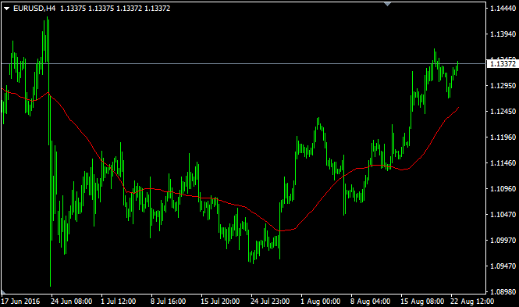Viewport: 519px width, 307px height.
Task: Click the 1.08980 price scale label
Action: [503, 292]
